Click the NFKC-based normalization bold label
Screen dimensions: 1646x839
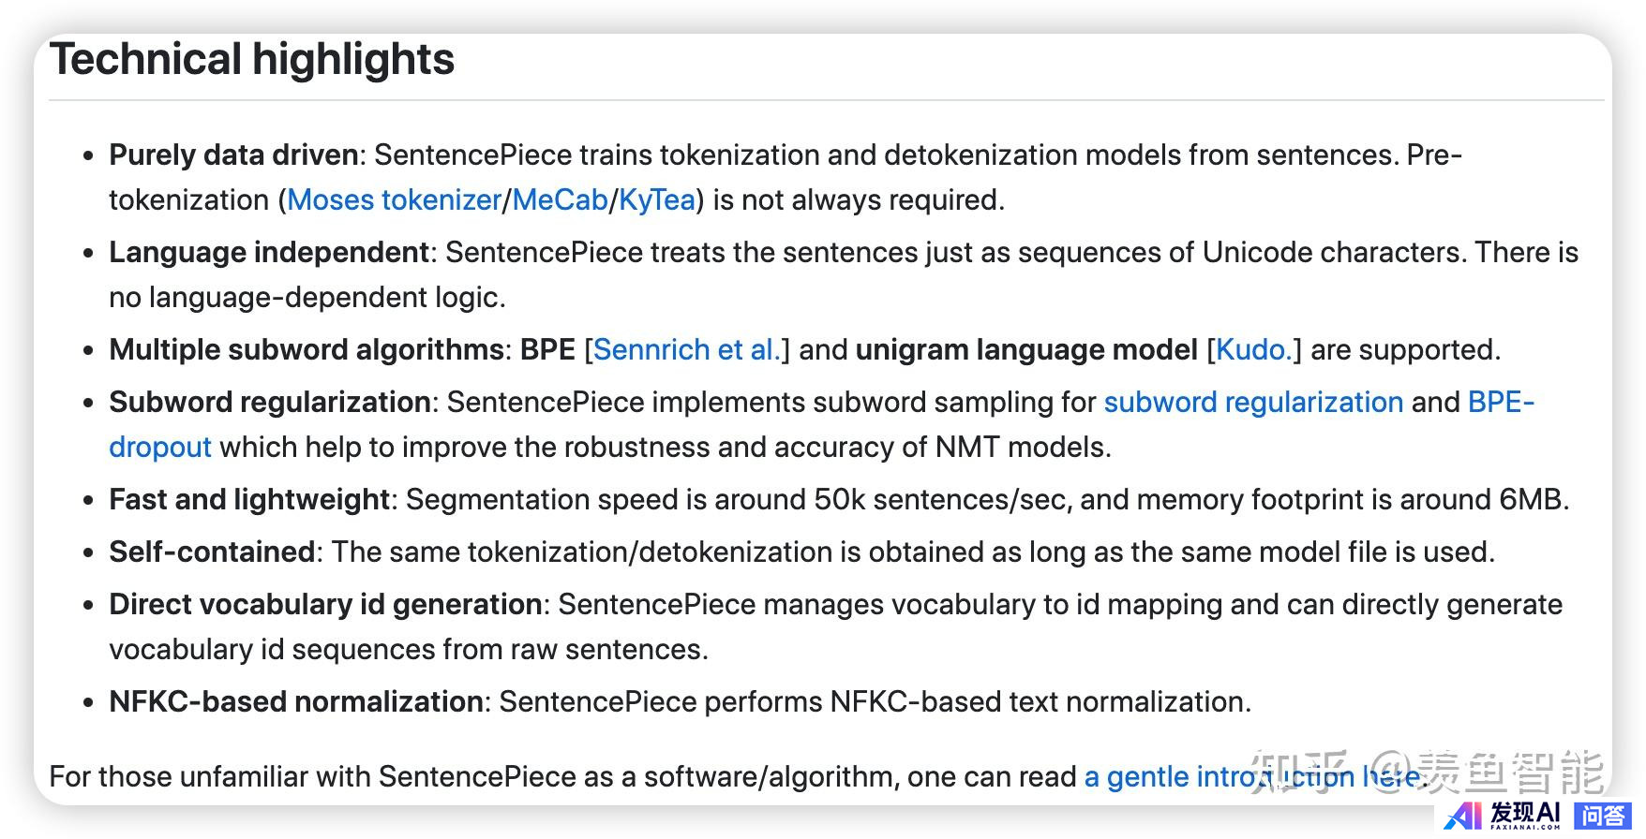click(x=296, y=702)
